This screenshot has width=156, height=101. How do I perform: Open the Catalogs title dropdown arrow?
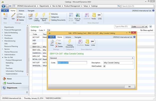tap(40, 27)
